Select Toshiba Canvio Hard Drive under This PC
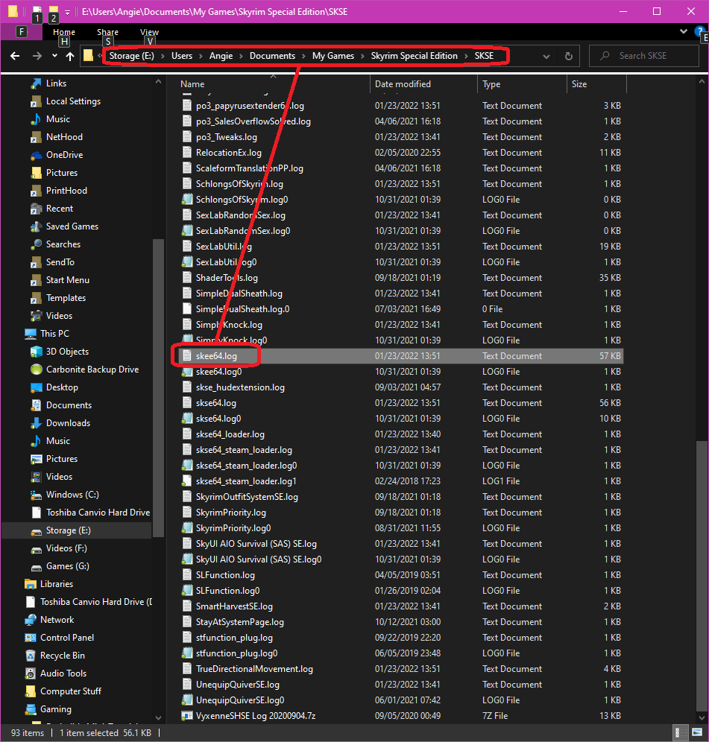The image size is (709, 742). [98, 513]
